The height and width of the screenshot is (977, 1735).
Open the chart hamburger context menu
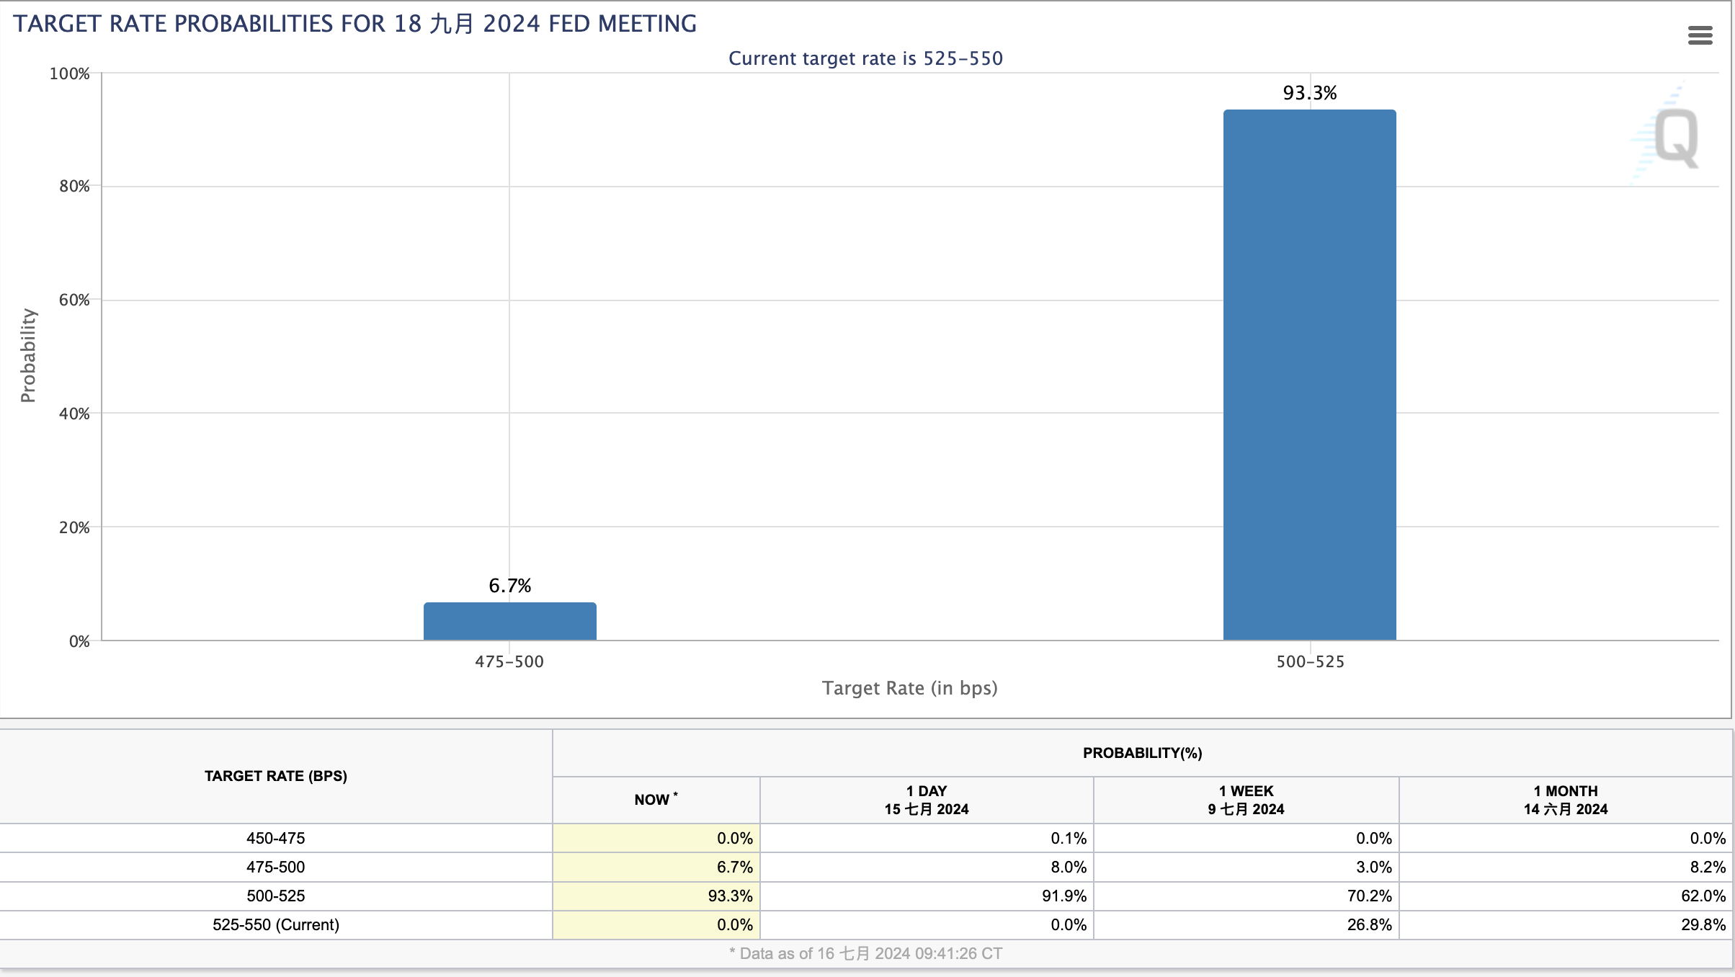click(x=1700, y=35)
